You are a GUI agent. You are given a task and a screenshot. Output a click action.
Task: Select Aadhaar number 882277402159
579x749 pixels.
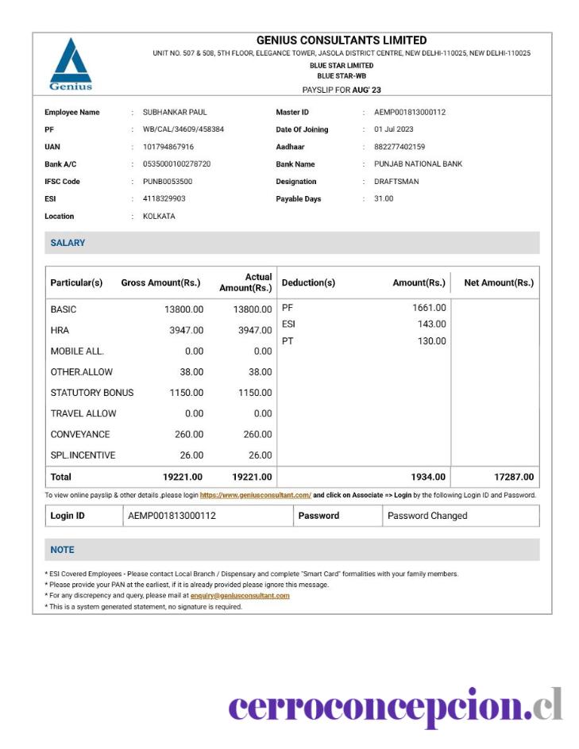tap(400, 147)
